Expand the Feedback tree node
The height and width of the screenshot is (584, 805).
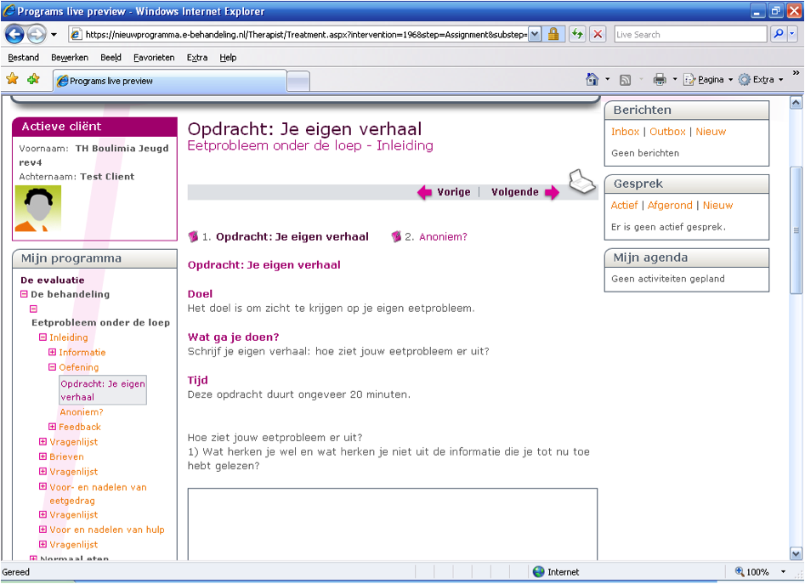[x=52, y=427]
